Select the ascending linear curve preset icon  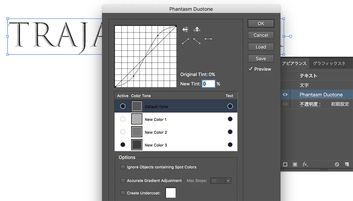[186, 41]
